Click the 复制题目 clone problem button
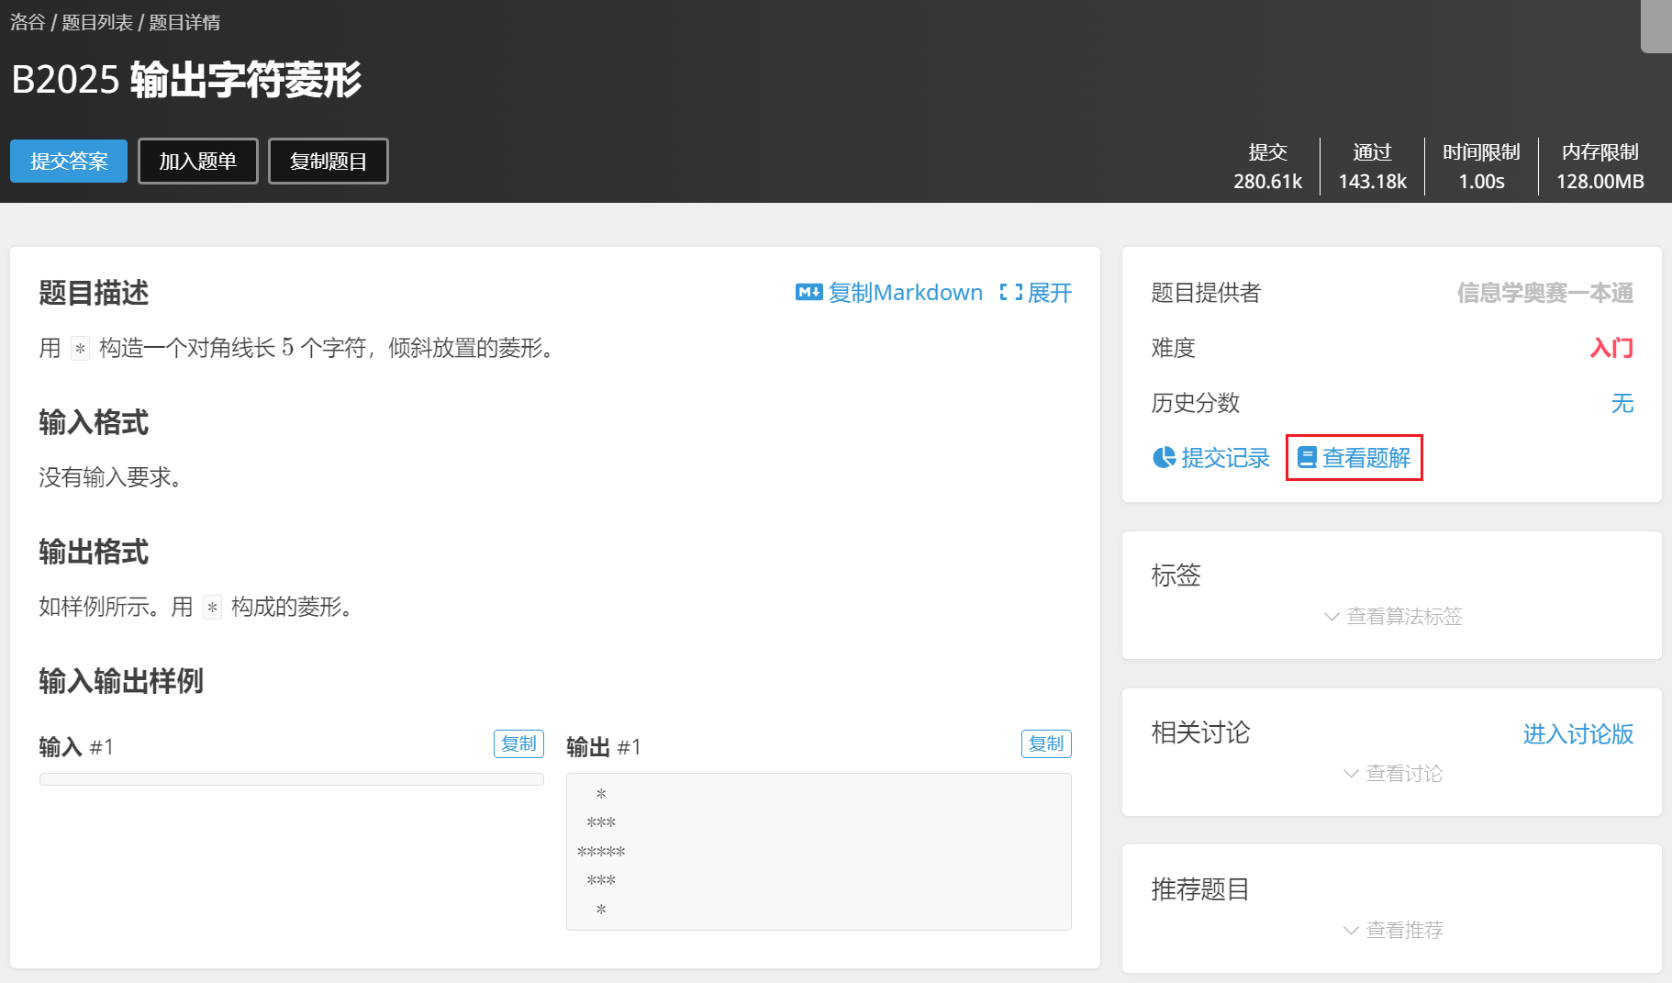Image resolution: width=1672 pixels, height=983 pixels. [328, 161]
